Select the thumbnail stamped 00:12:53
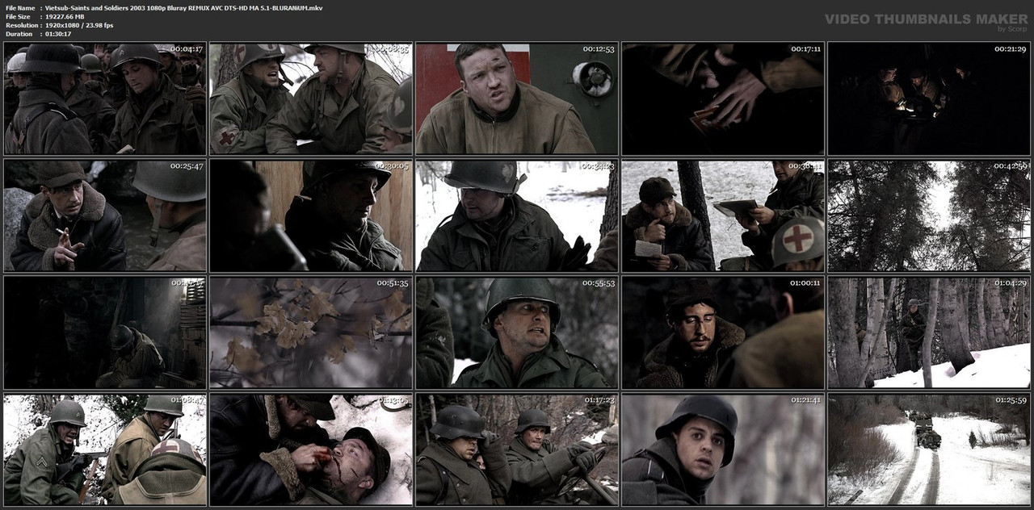This screenshot has width=1034, height=510. pyautogui.click(x=517, y=98)
